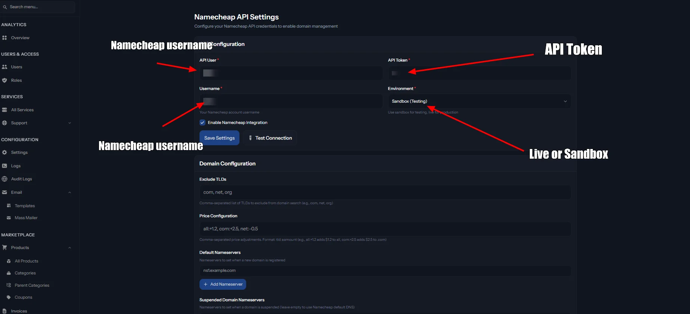Open Overview in the sidebar

coord(20,38)
